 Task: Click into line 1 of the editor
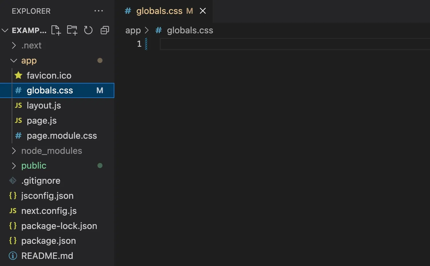(x=294, y=44)
